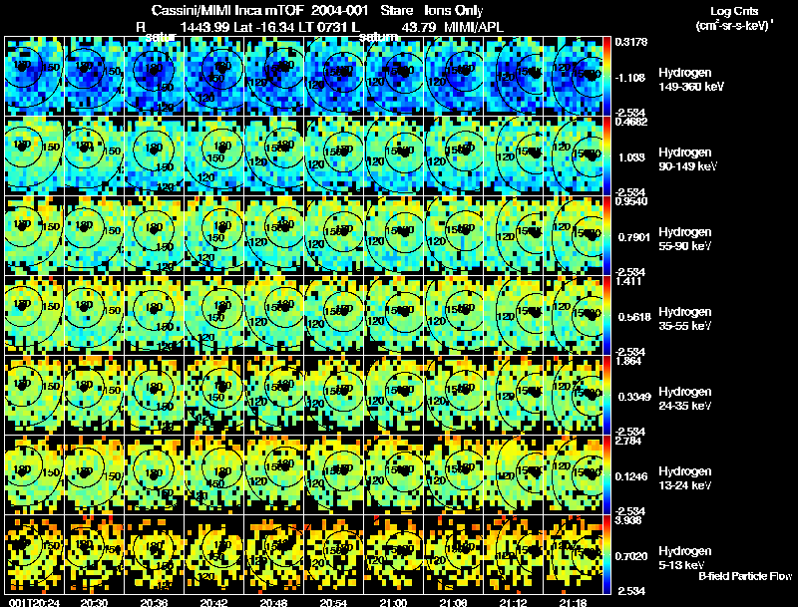798x607 pixels.
Task: Open the 55-90 keV image panel at 20:48
Action: coord(273,236)
